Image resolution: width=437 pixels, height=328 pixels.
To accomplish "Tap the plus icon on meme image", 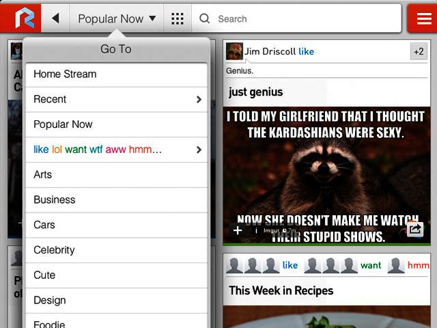I will coord(238,230).
